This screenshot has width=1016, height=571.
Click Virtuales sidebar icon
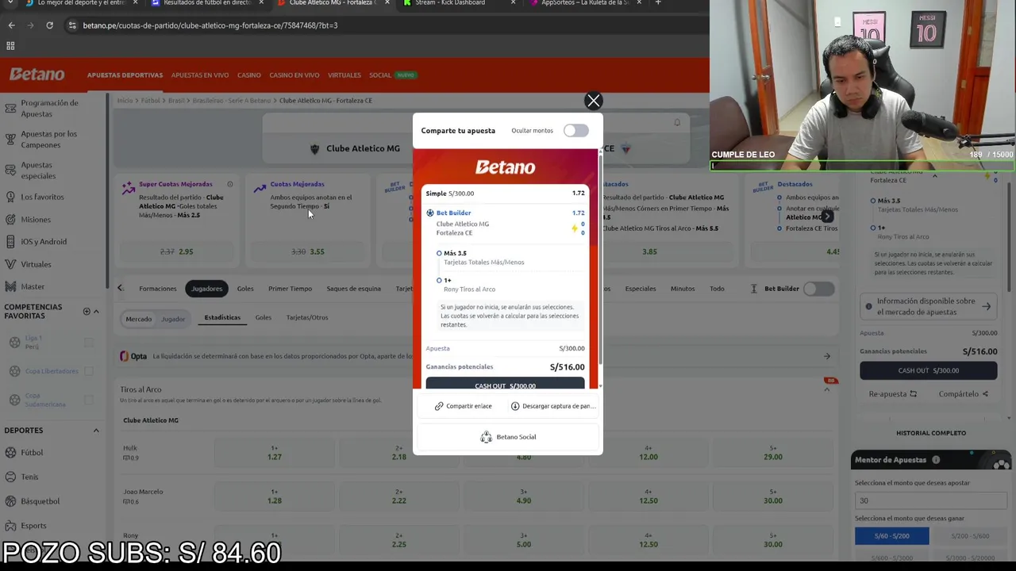tap(10, 264)
